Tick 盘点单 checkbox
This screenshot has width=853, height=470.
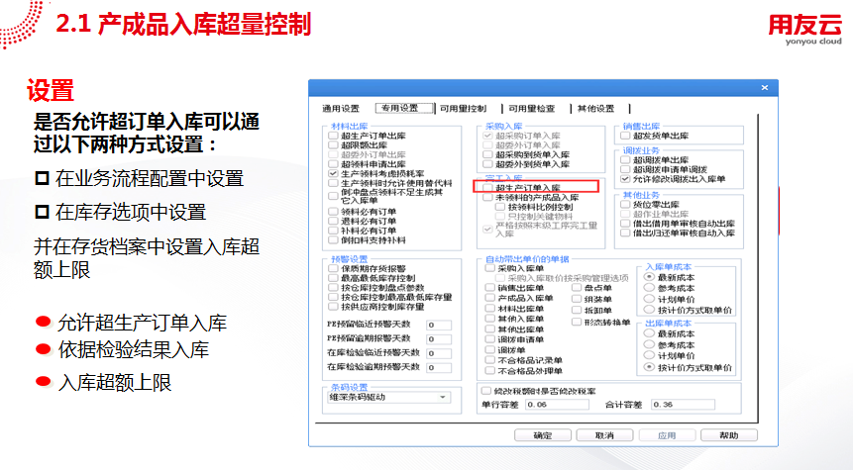point(577,288)
